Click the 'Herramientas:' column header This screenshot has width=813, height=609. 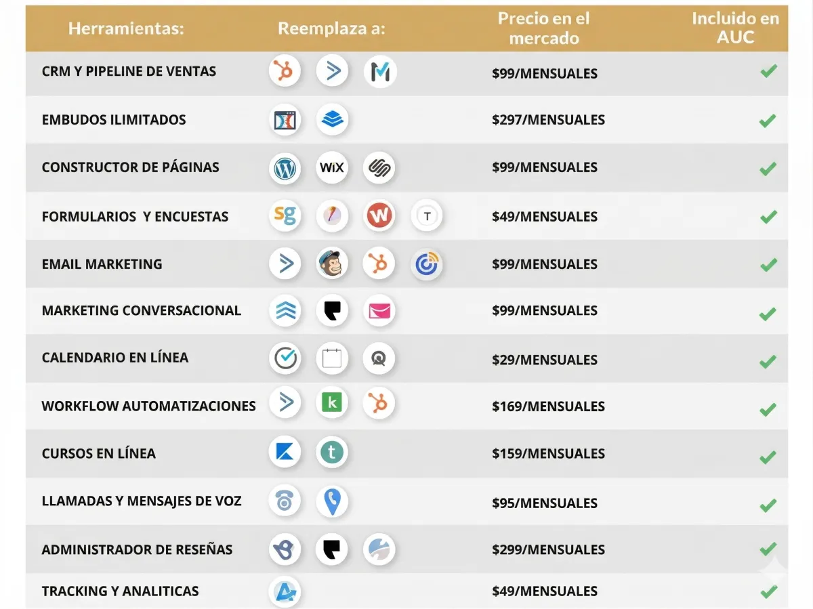126,29
